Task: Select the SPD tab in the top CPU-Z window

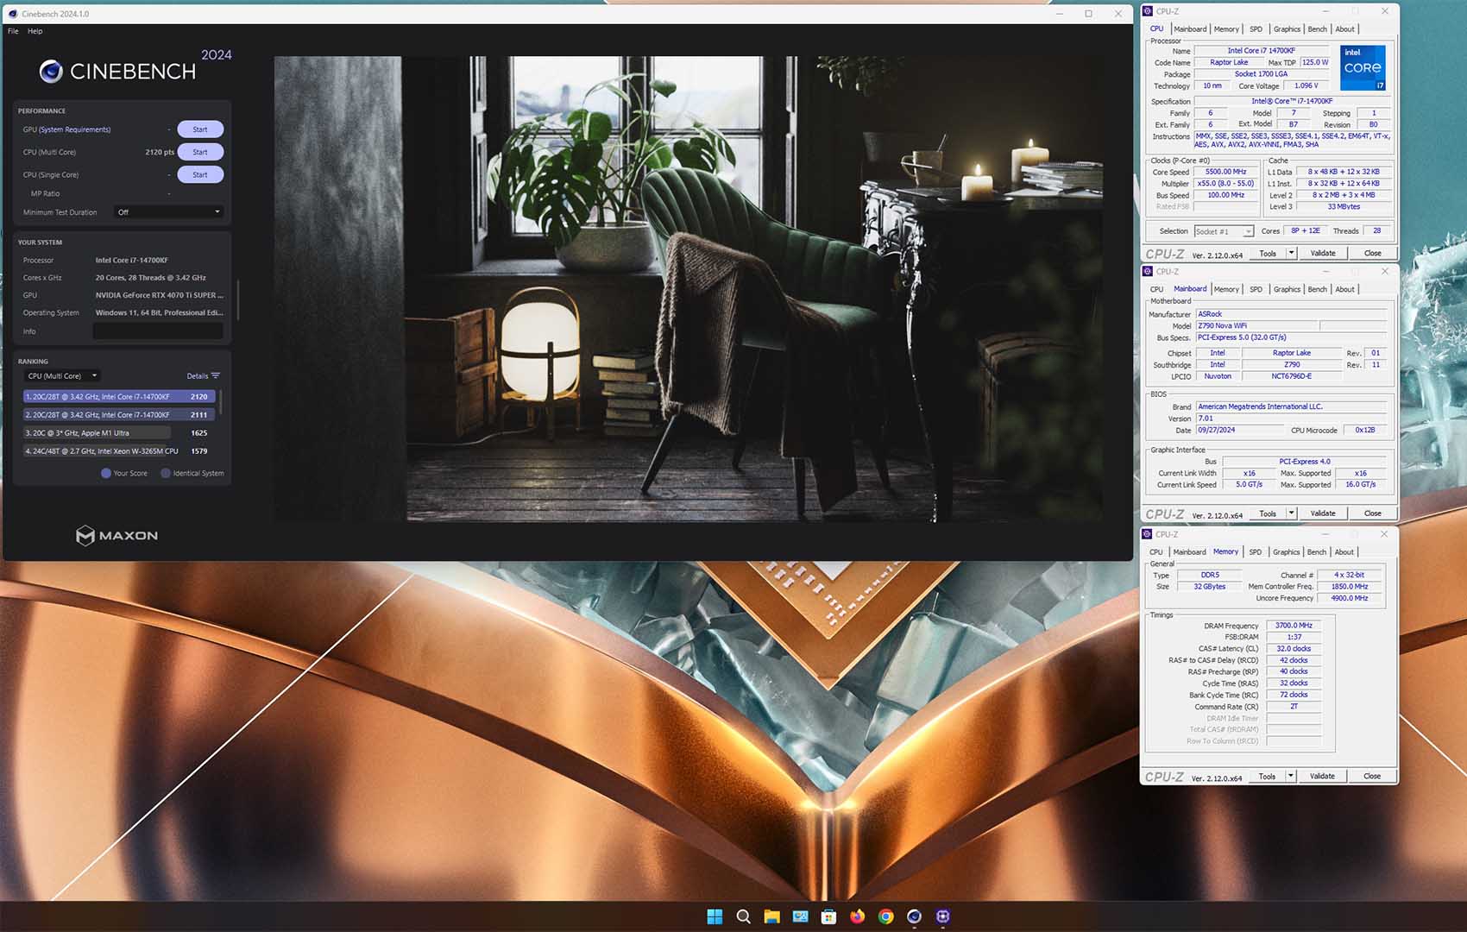Action: coord(1256,29)
